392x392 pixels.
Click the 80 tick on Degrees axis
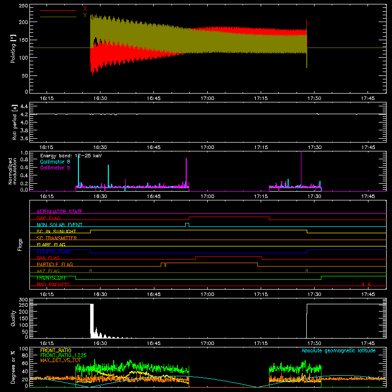(25, 355)
